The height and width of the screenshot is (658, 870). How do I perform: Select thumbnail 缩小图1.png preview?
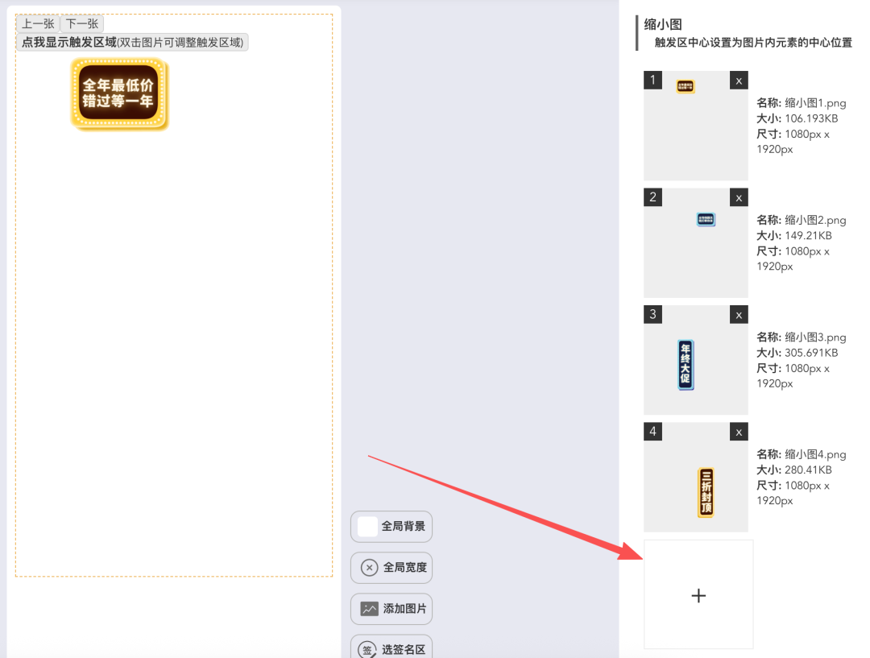pos(696,126)
